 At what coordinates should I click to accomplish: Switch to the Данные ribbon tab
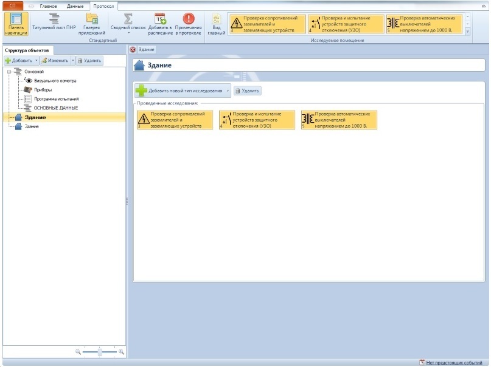[75, 5]
